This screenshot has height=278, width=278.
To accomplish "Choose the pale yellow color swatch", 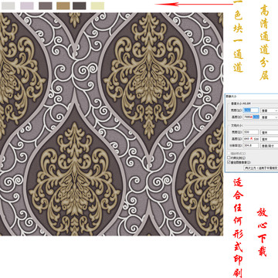I will tap(97, 5).
